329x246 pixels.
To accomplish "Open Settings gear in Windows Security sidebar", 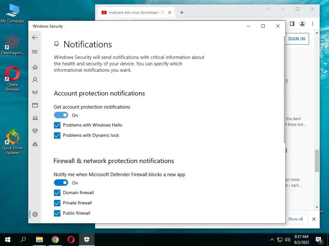I will 35,214.
